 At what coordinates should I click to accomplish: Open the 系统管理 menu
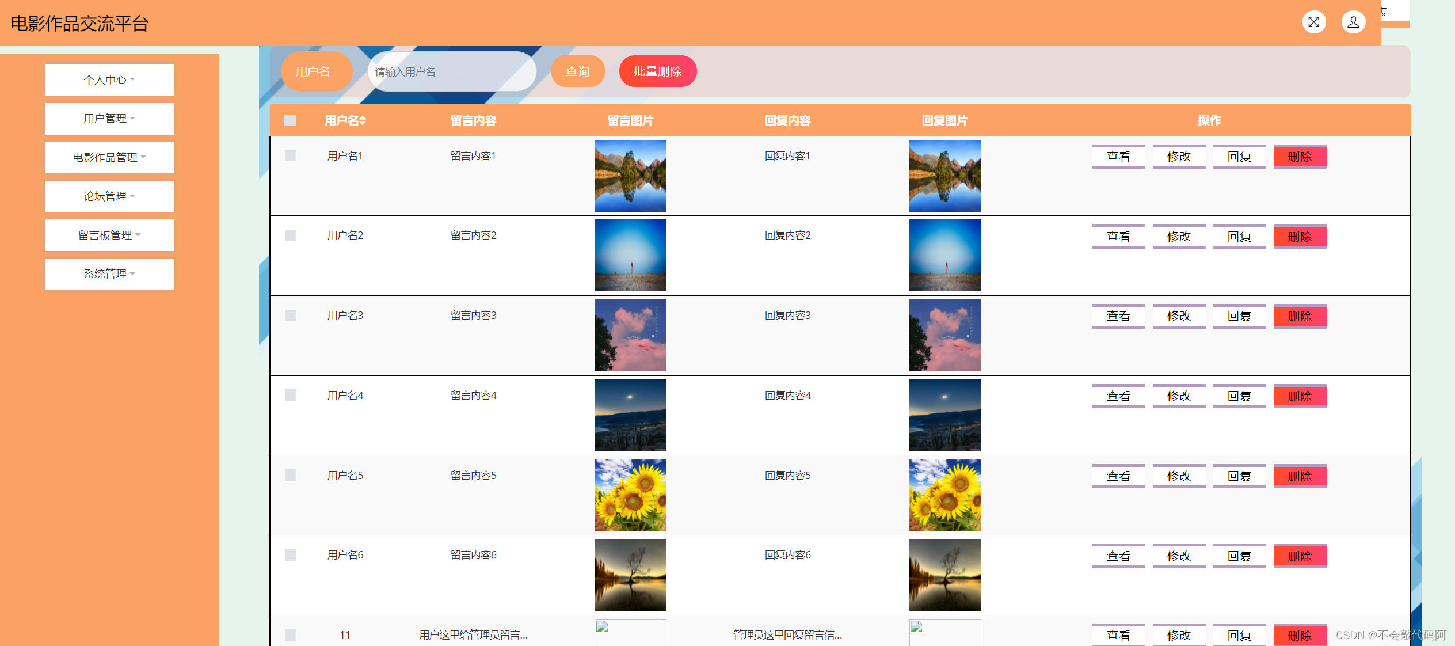(109, 273)
